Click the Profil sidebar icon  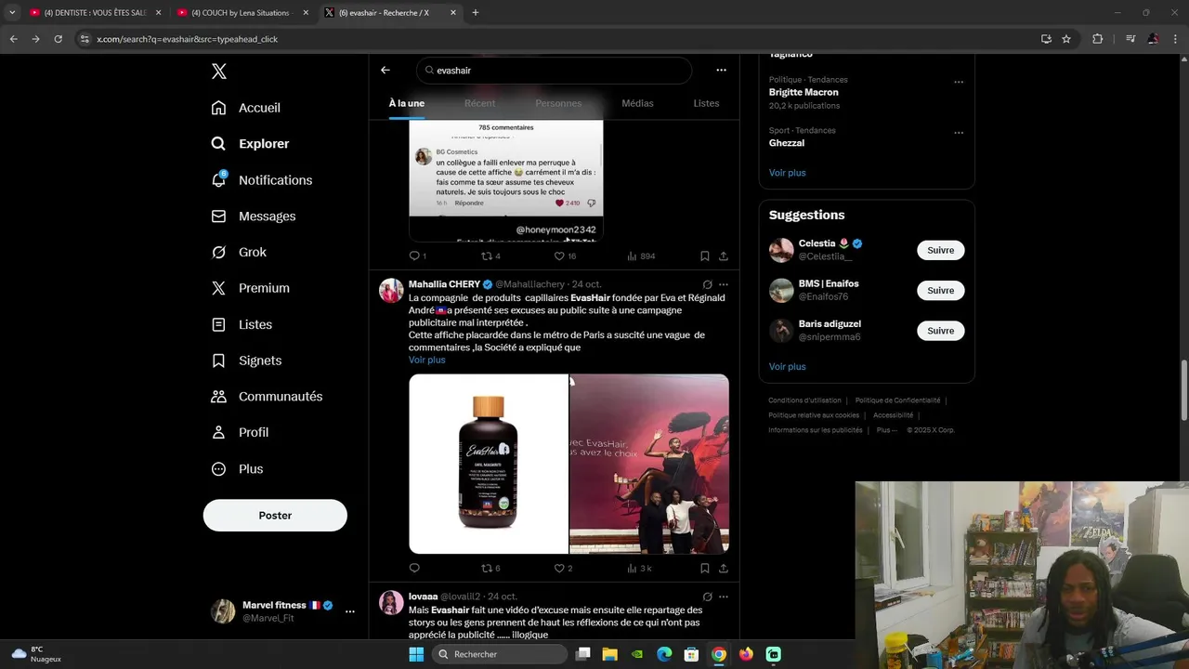pyautogui.click(x=218, y=433)
